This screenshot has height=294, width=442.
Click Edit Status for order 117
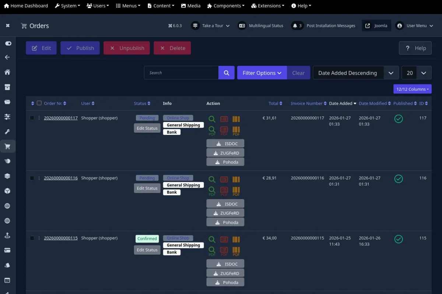[x=147, y=128]
